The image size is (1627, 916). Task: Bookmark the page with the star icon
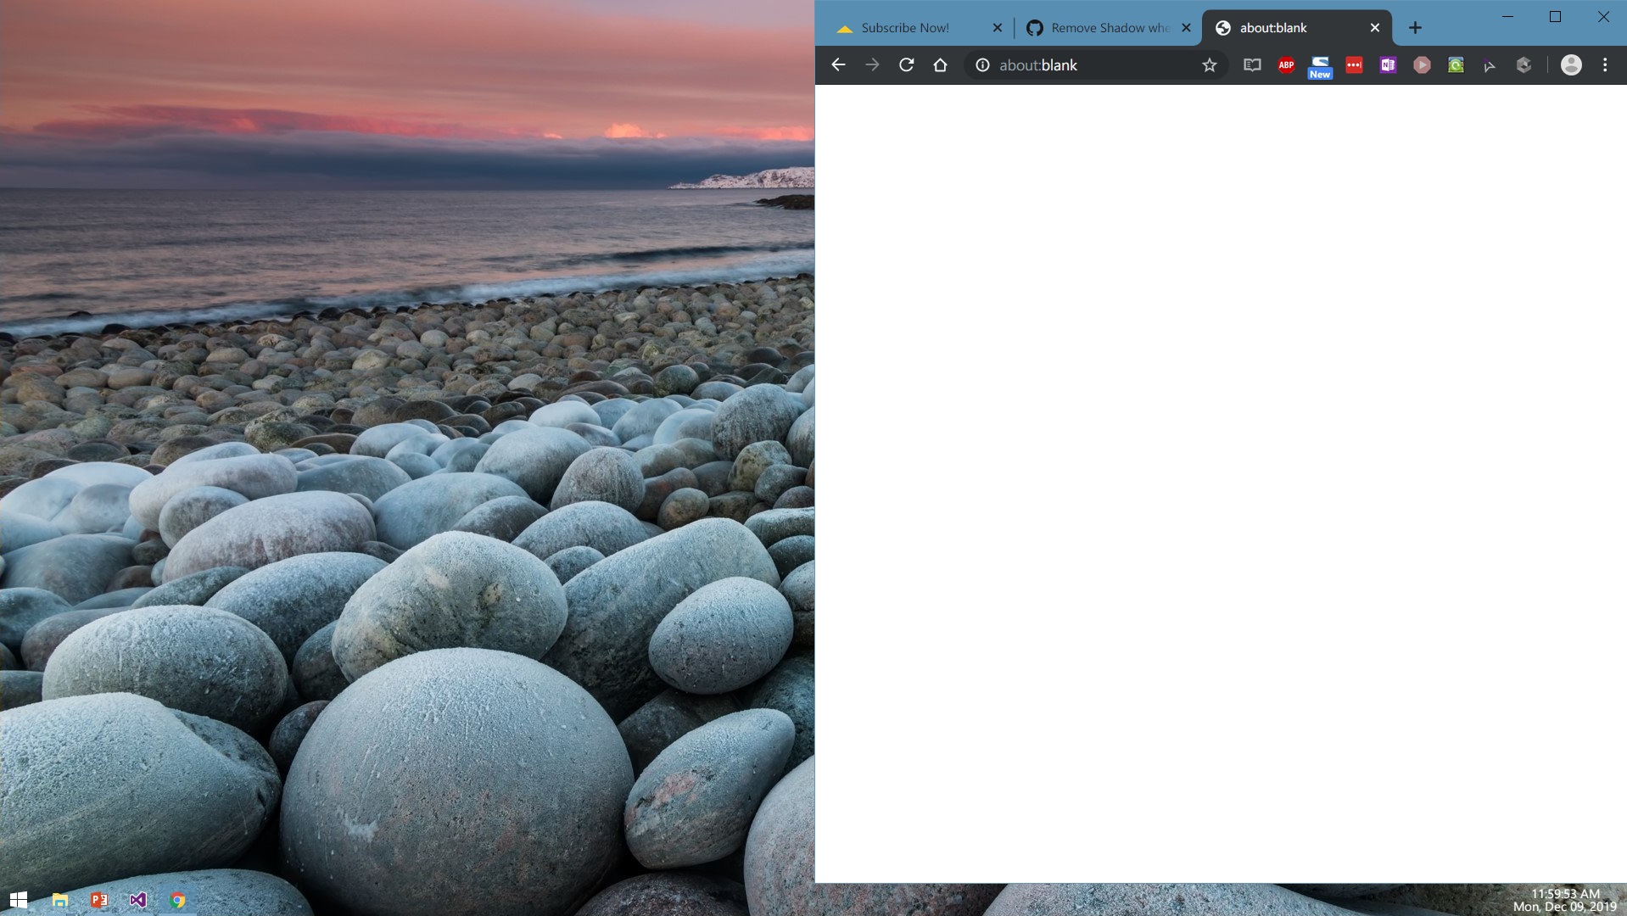coord(1209,65)
